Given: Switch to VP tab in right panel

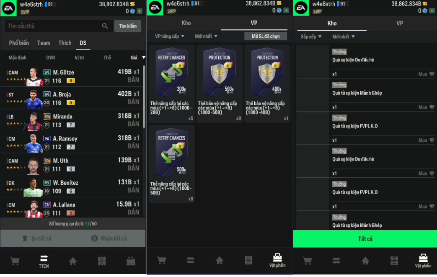Looking at the screenshot, I should (x=400, y=23).
